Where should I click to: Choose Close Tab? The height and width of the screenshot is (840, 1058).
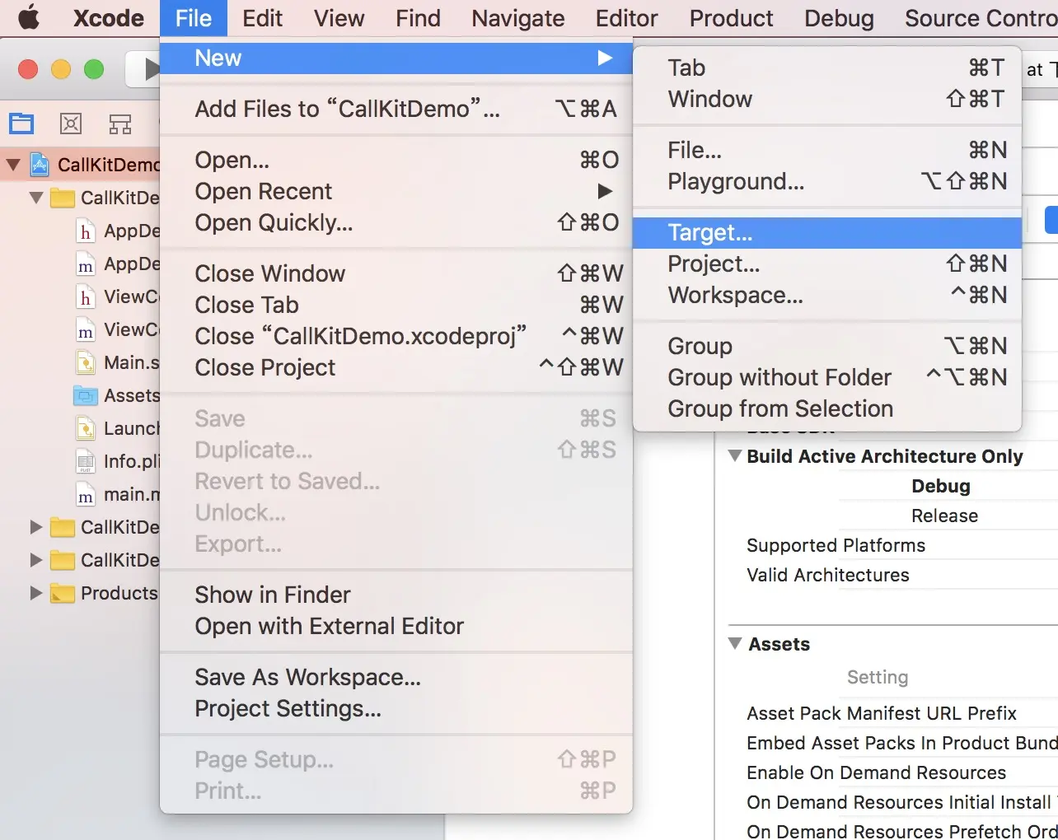(396, 305)
